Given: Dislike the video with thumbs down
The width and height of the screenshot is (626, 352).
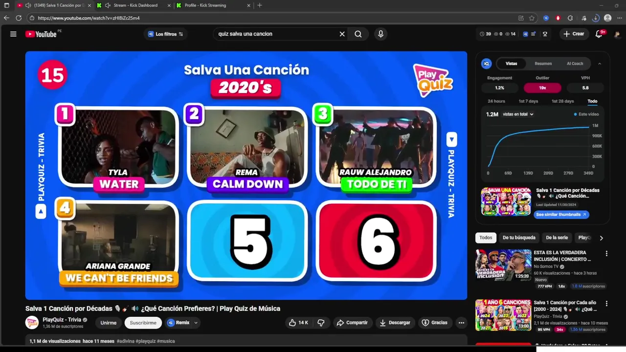Looking at the screenshot, I should [x=321, y=323].
